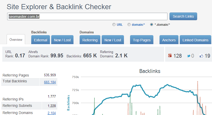Click the 725k axis label on chart
This screenshot has height=115, width=212.
(x=76, y=90)
